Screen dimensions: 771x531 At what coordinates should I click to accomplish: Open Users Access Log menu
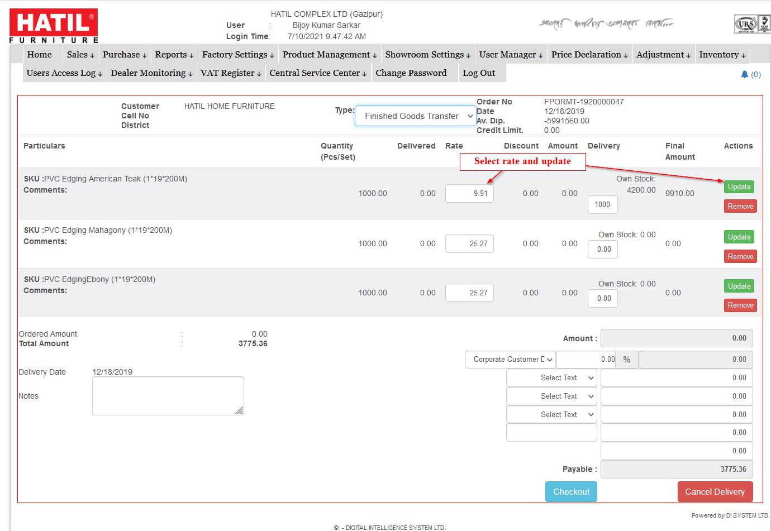(x=64, y=73)
